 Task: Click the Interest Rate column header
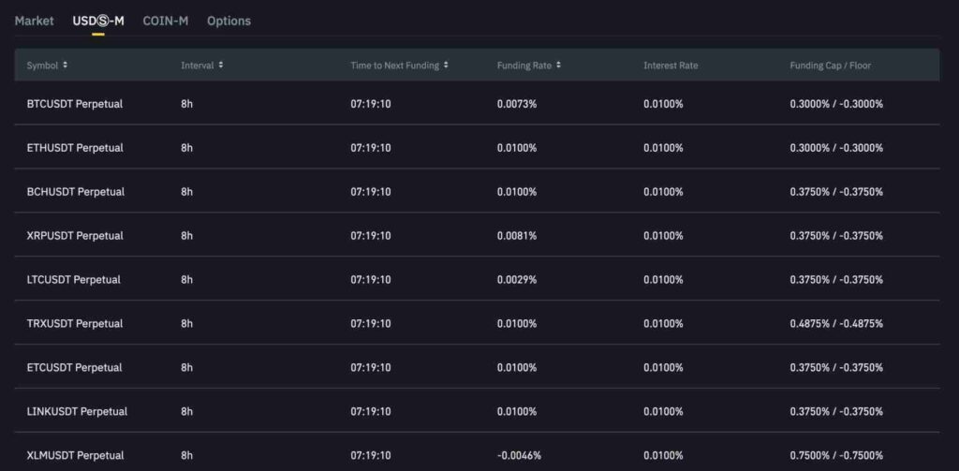tap(671, 66)
